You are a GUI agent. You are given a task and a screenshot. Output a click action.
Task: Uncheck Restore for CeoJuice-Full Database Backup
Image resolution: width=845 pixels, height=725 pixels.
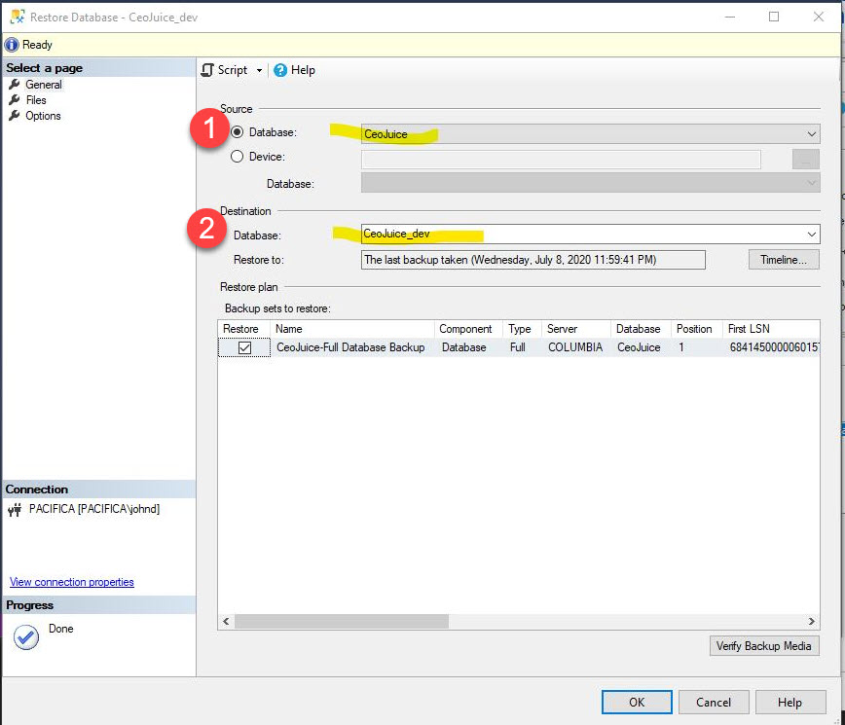(244, 348)
